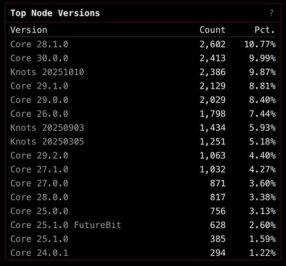Click the count value 1,798
The height and width of the screenshot is (266, 286).
[x=212, y=114]
